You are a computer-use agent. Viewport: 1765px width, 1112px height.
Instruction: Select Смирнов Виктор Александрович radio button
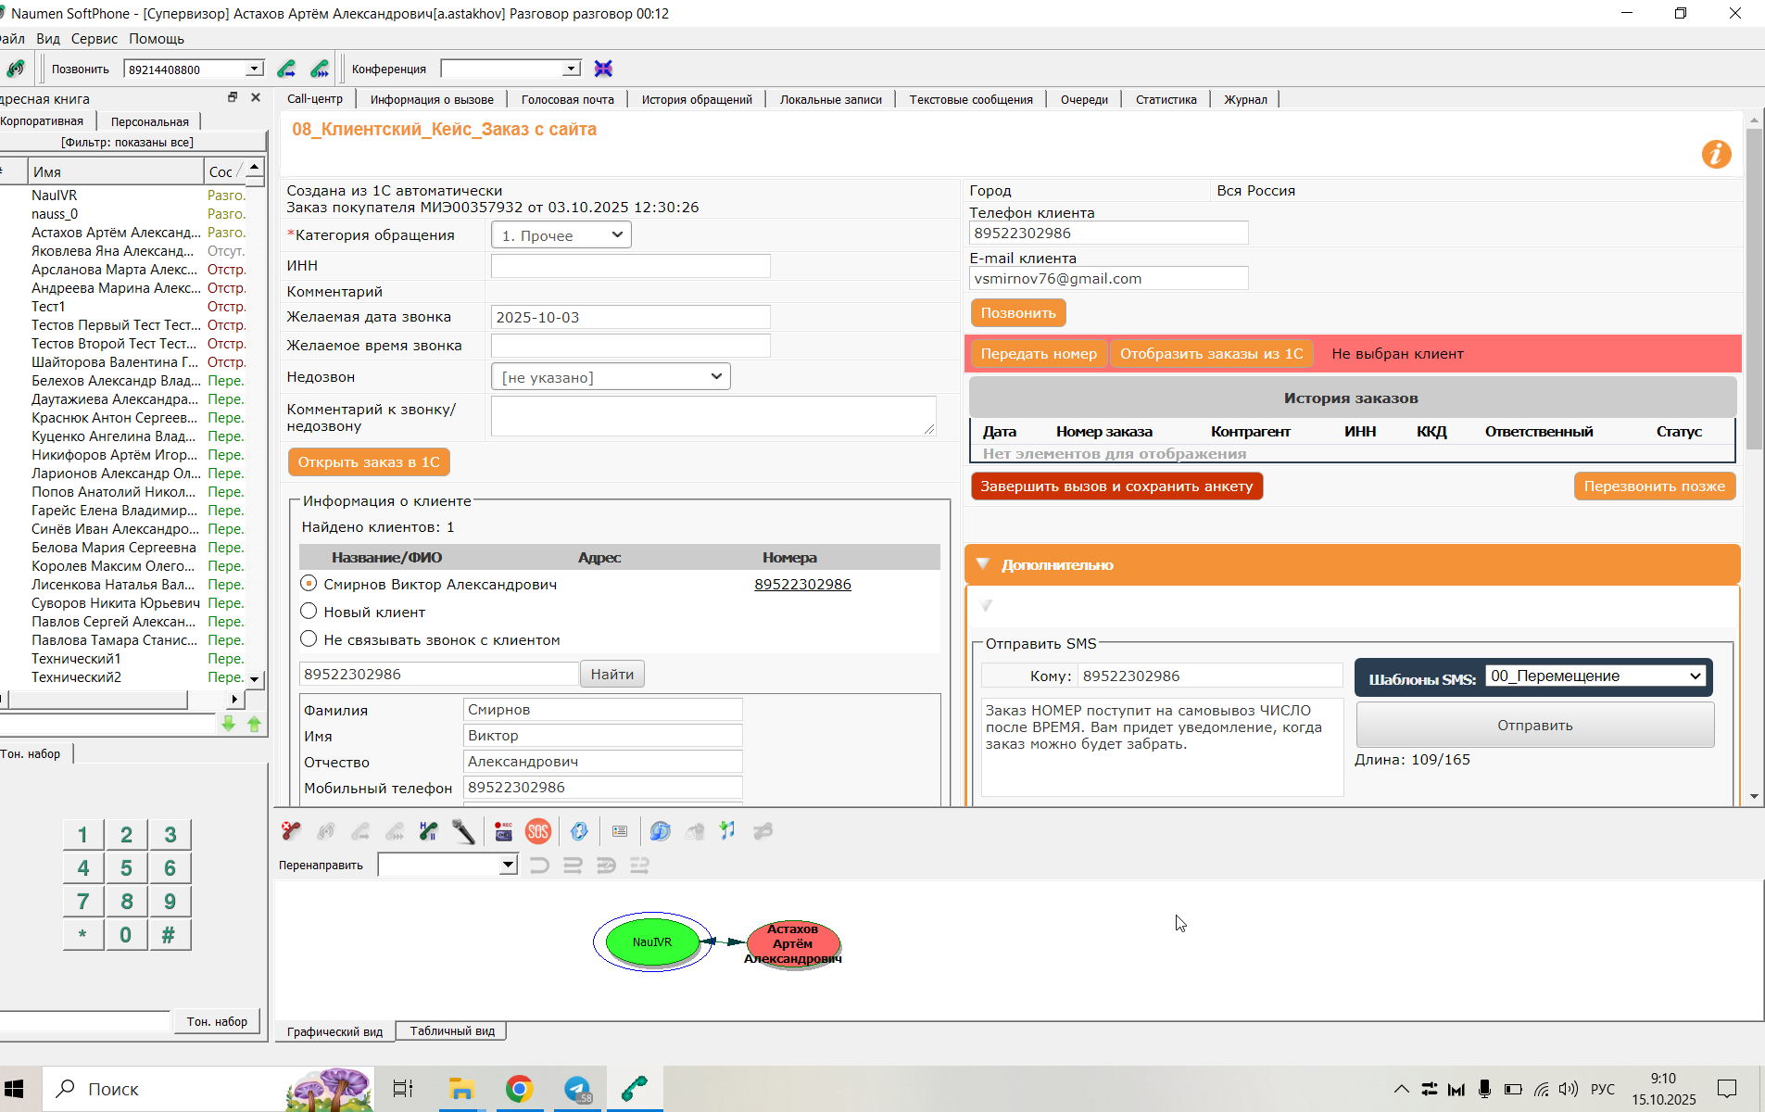pyautogui.click(x=309, y=584)
